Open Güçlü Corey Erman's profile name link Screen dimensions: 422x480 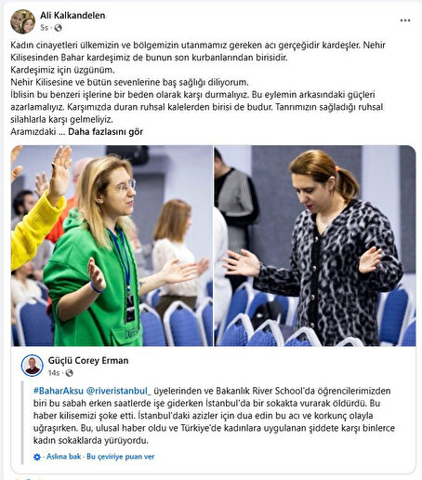pyautogui.click(x=88, y=360)
